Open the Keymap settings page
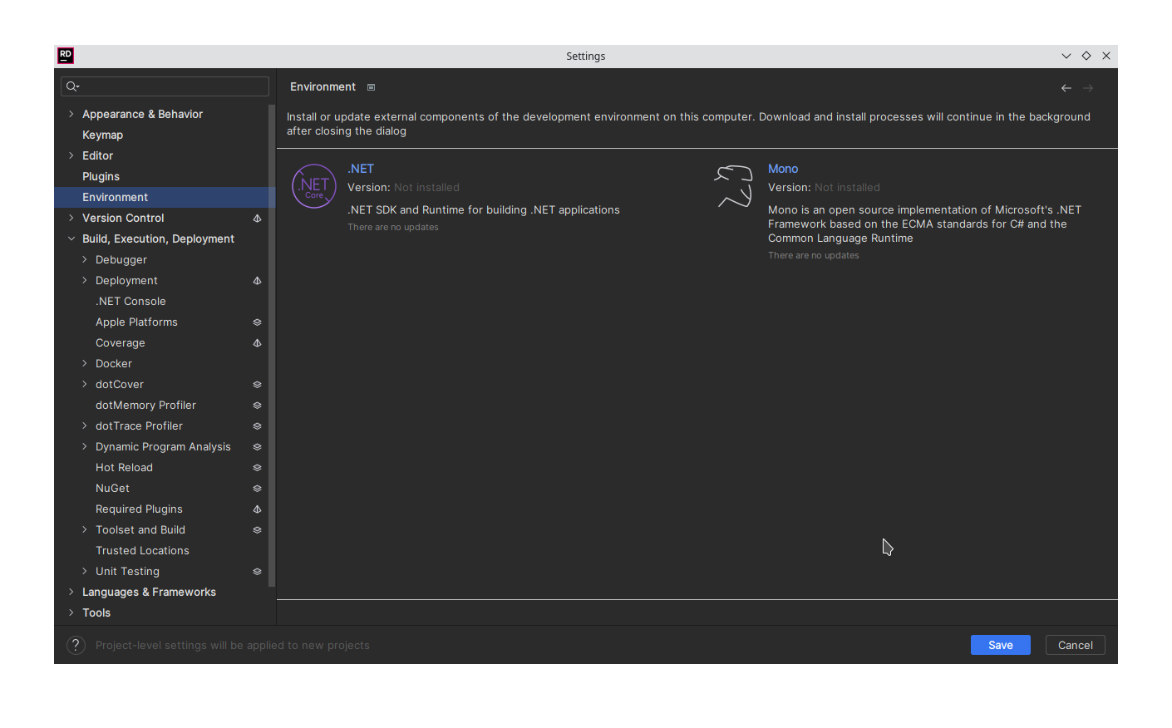The width and height of the screenshot is (1172, 728). 102,135
